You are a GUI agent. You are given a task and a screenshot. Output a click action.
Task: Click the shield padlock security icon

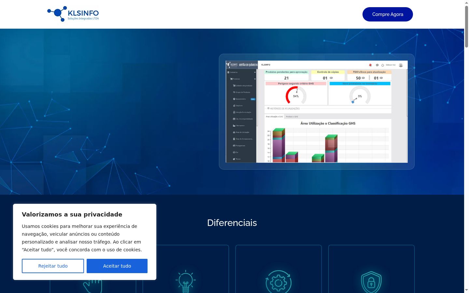371,282
